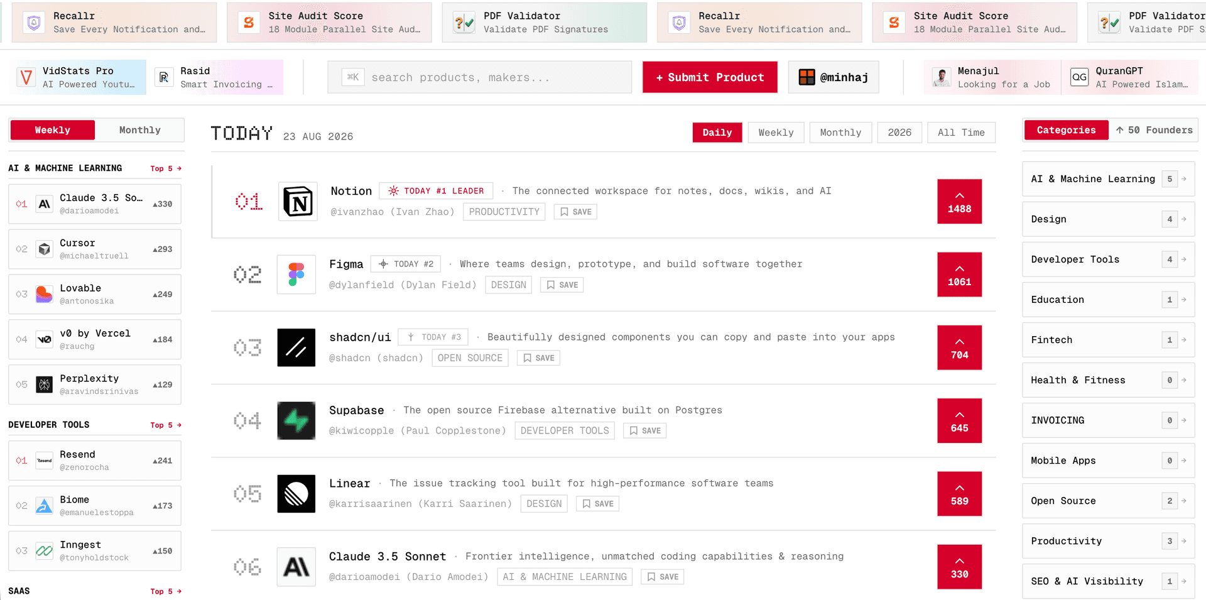Click the Biome icon in sidebar
The width and height of the screenshot is (1206, 600).
pos(44,506)
